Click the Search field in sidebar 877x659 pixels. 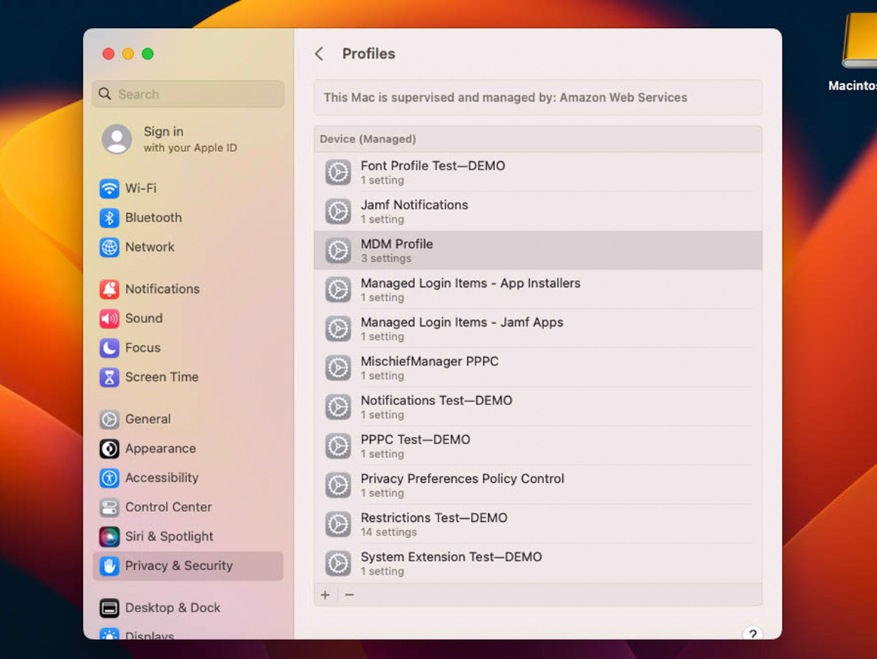coord(188,94)
